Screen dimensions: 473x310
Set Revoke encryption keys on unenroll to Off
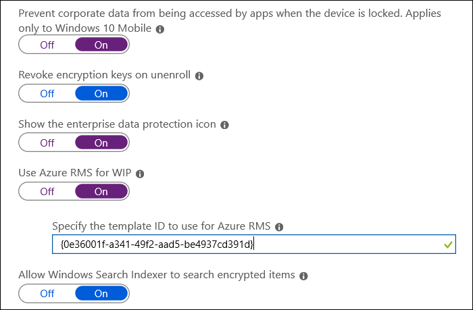[47, 94]
